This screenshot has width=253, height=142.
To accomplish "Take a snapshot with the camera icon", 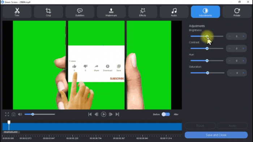I will (x=13, y=114).
